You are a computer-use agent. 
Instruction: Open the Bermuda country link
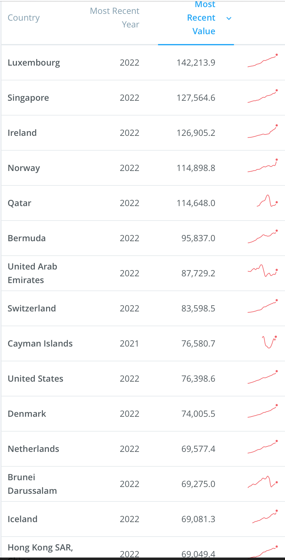click(x=27, y=238)
